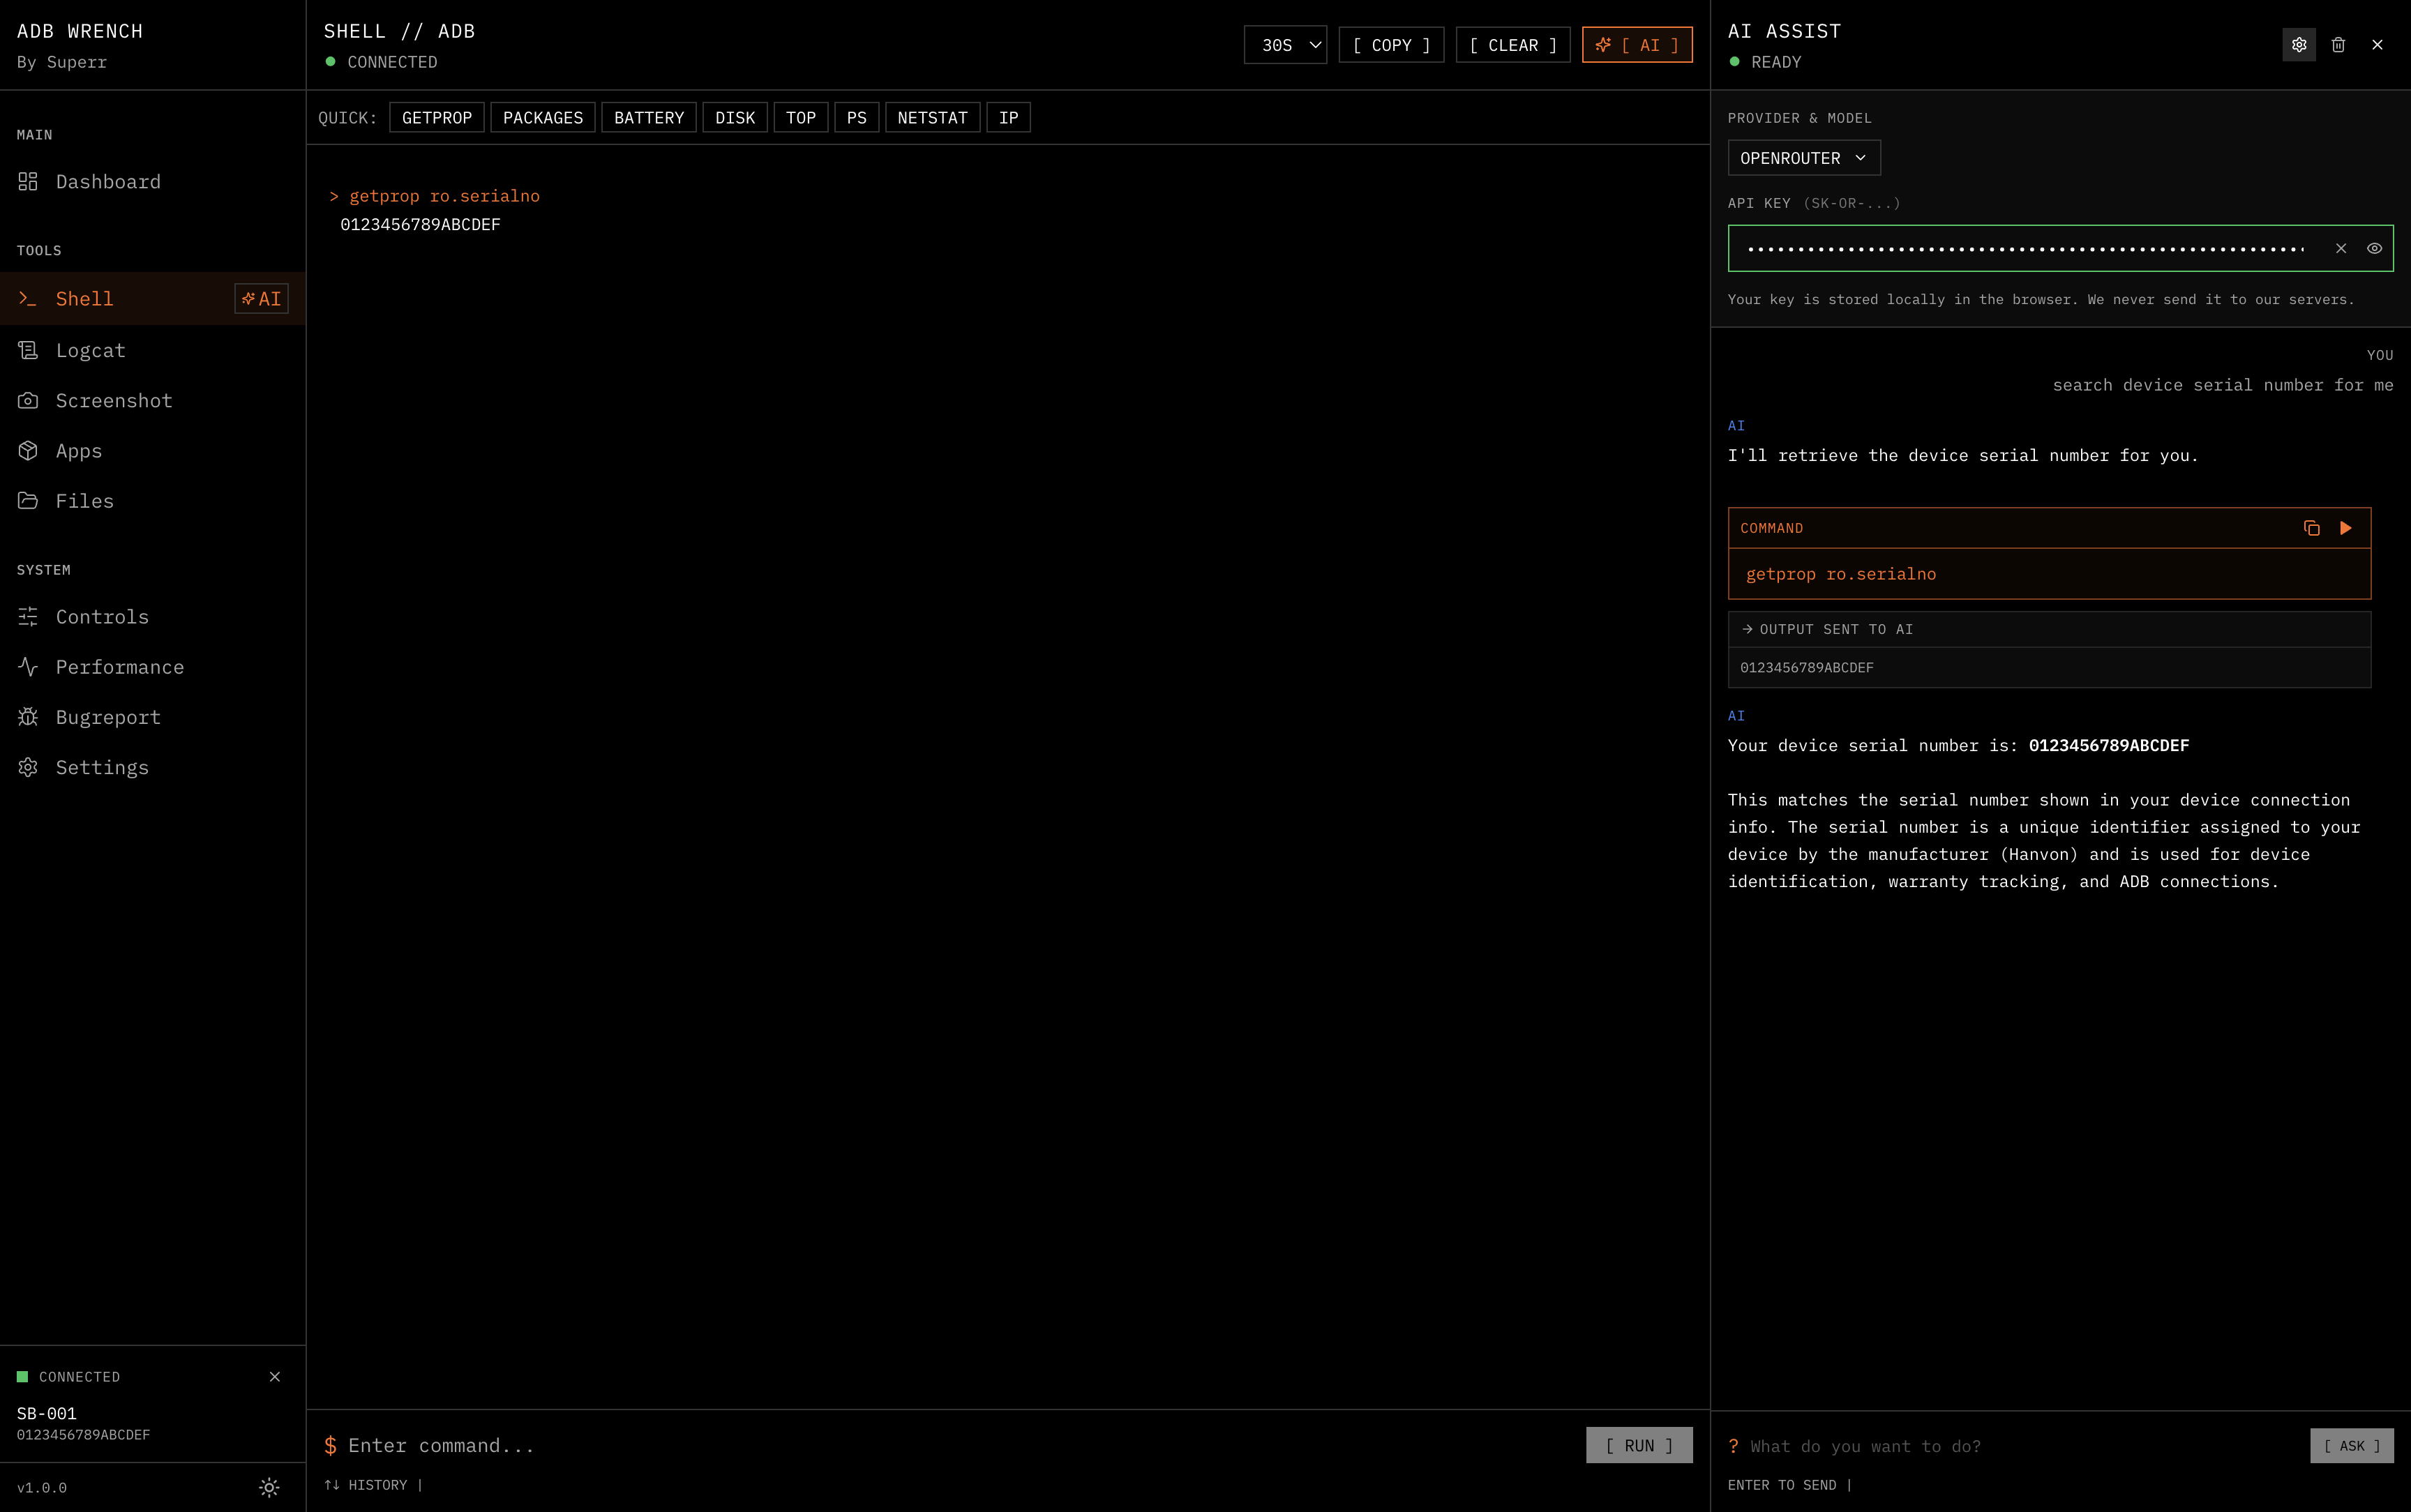Image resolution: width=2411 pixels, height=1512 pixels.
Task: Toggle API key visibility
Action: point(2374,248)
